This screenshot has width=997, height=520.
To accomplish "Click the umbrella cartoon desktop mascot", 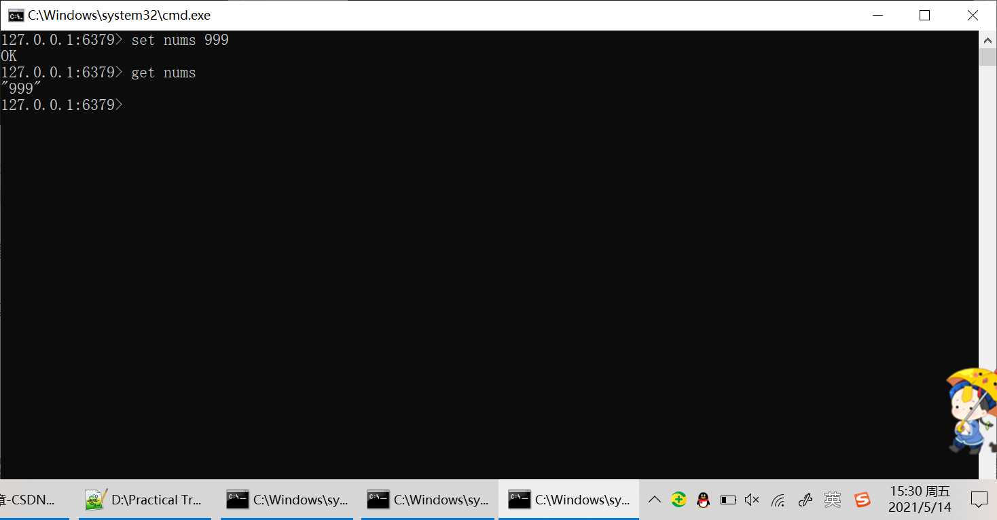I will pos(972,411).
